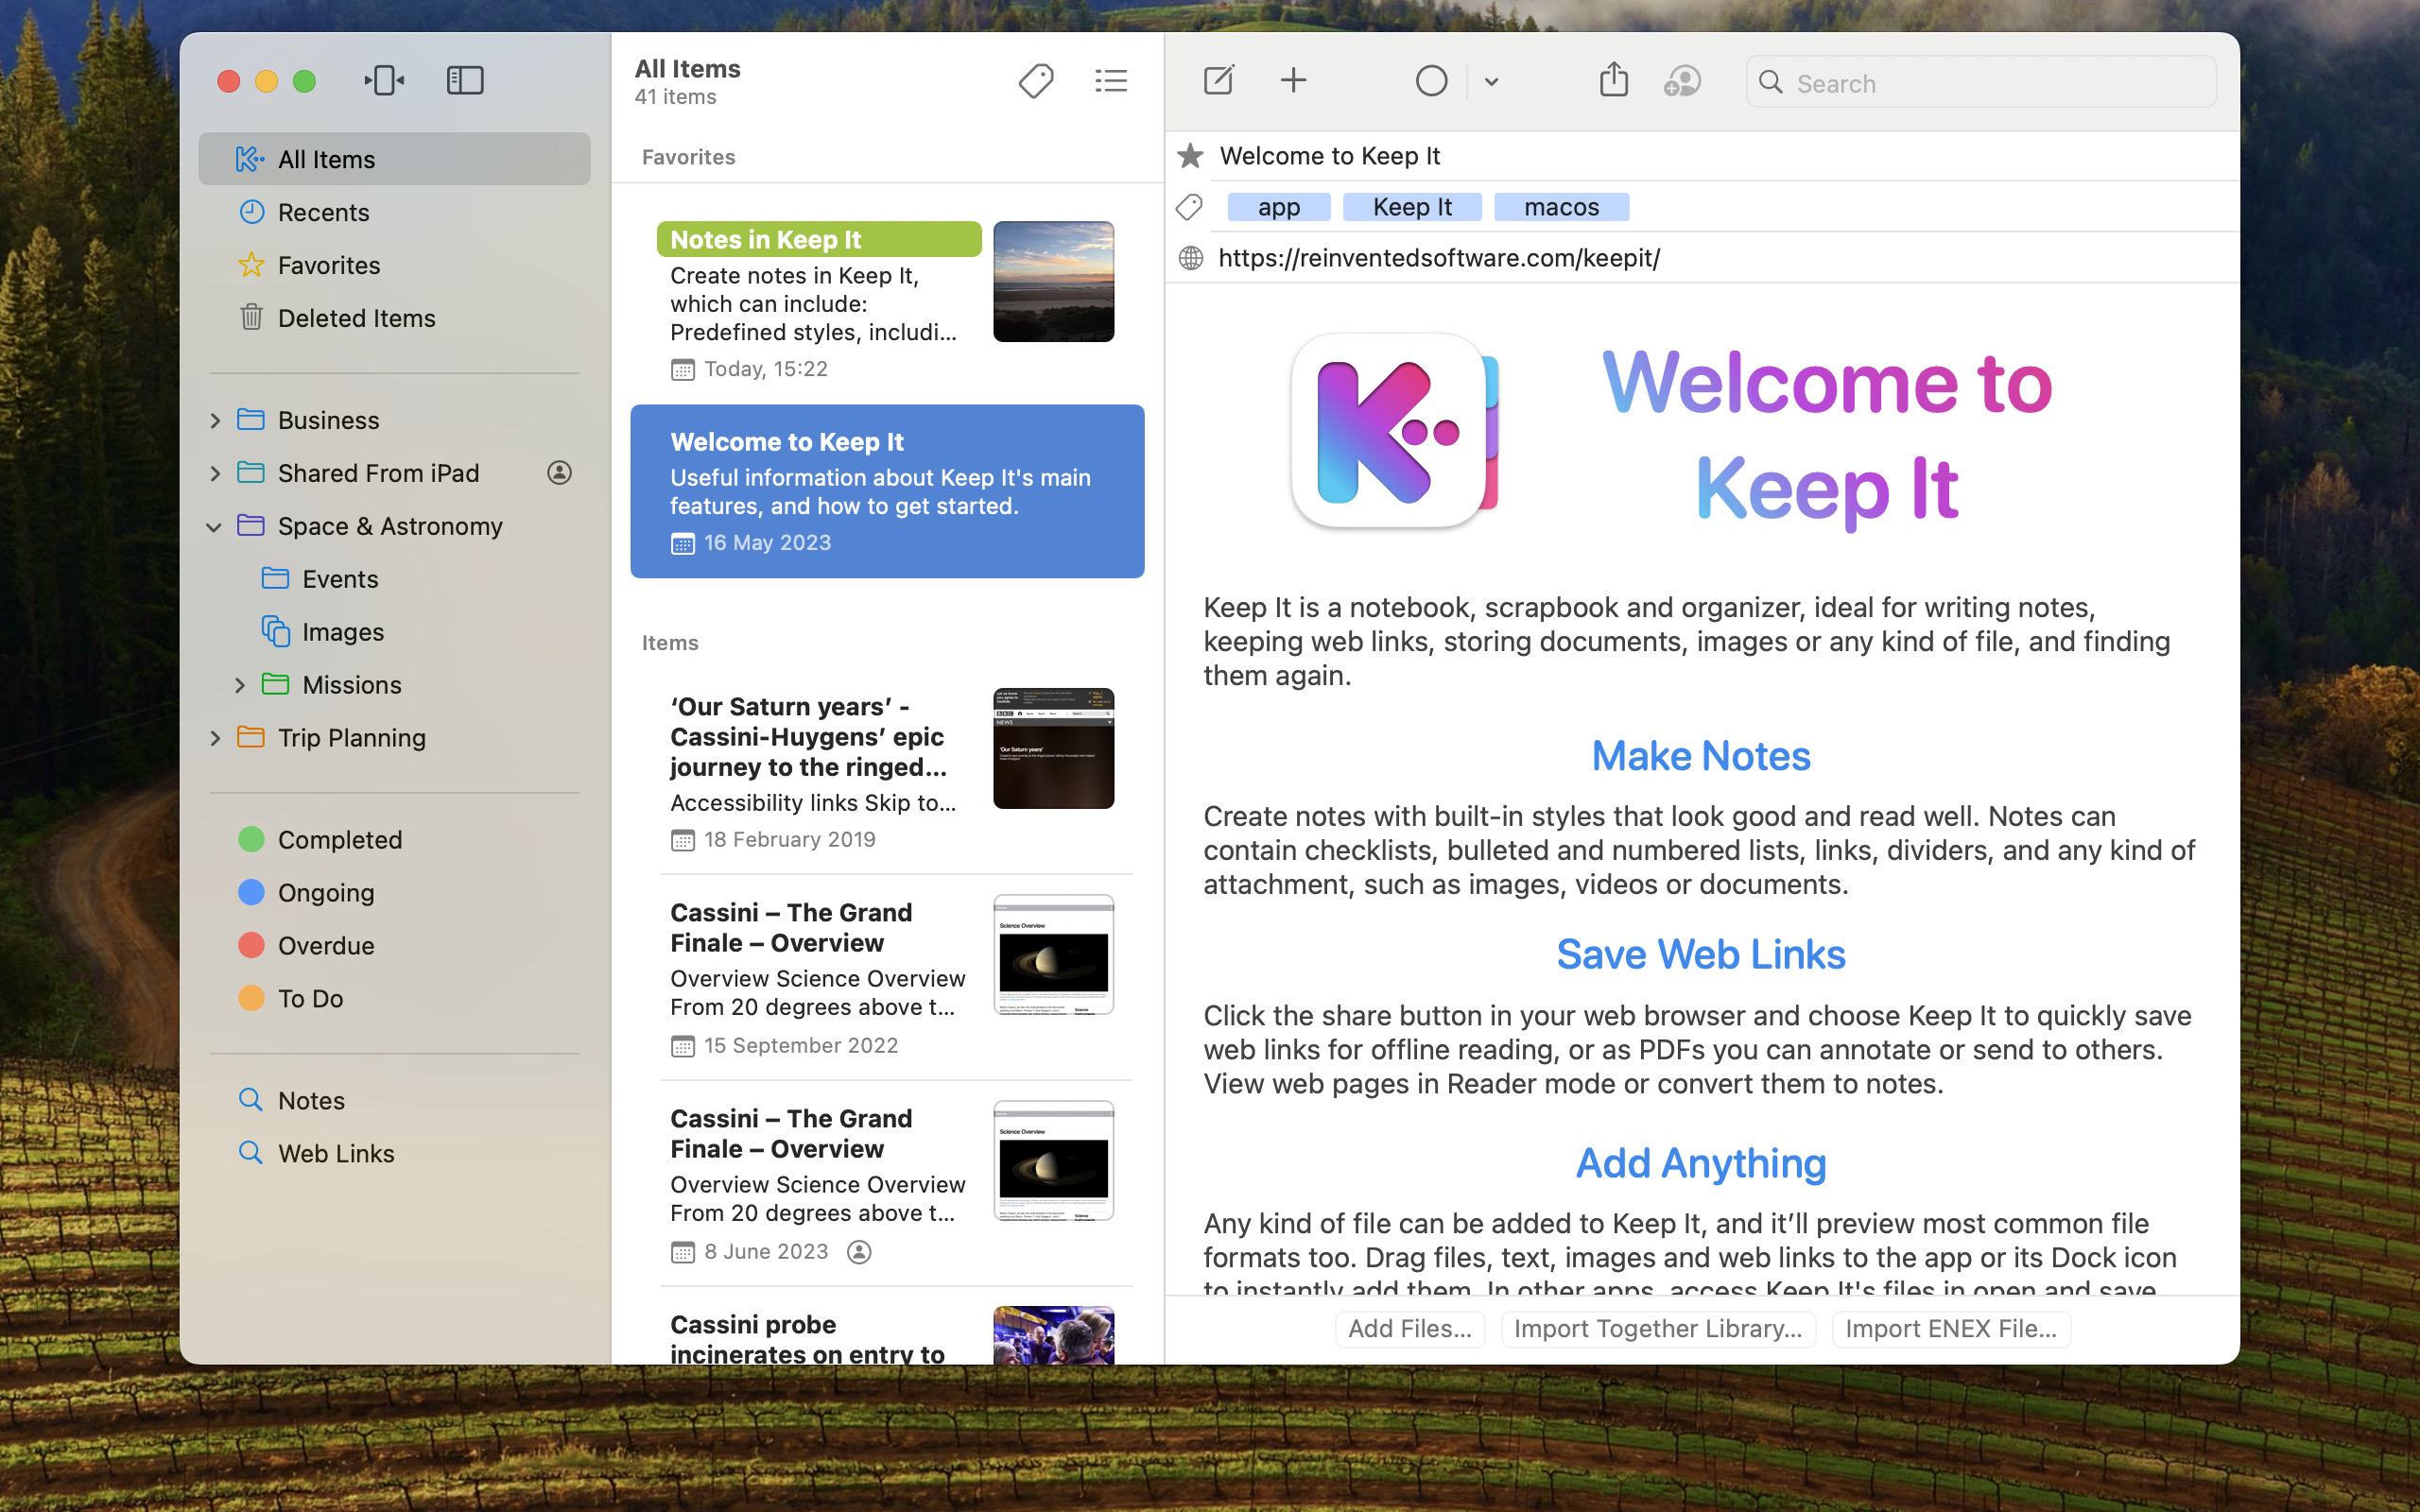The width and height of the screenshot is (2420, 1512).
Task: Click the Saturn thumbnail in Cassini overview
Action: [x=1050, y=953]
